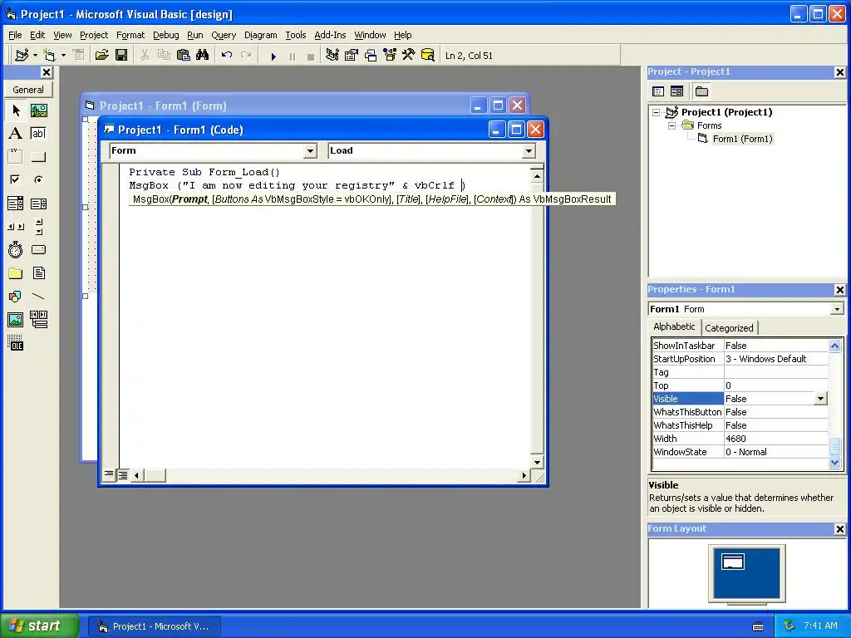Switch to the Categorized properties tab
Screen dimensions: 851x638
coord(729,327)
